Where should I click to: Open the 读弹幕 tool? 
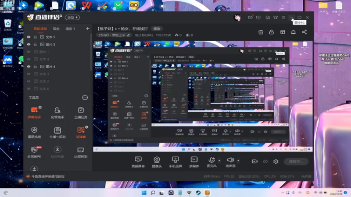[x=81, y=132]
